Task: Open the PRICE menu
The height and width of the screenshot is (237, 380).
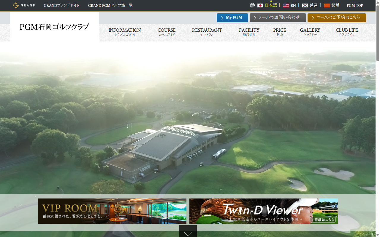Action: (x=280, y=32)
